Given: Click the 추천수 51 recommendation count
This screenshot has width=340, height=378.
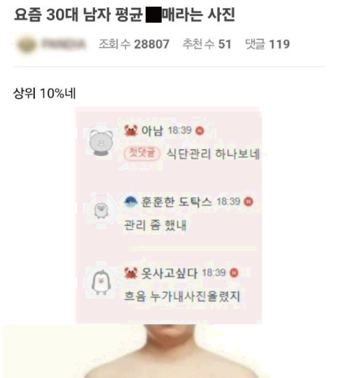Looking at the screenshot, I should 207,45.
